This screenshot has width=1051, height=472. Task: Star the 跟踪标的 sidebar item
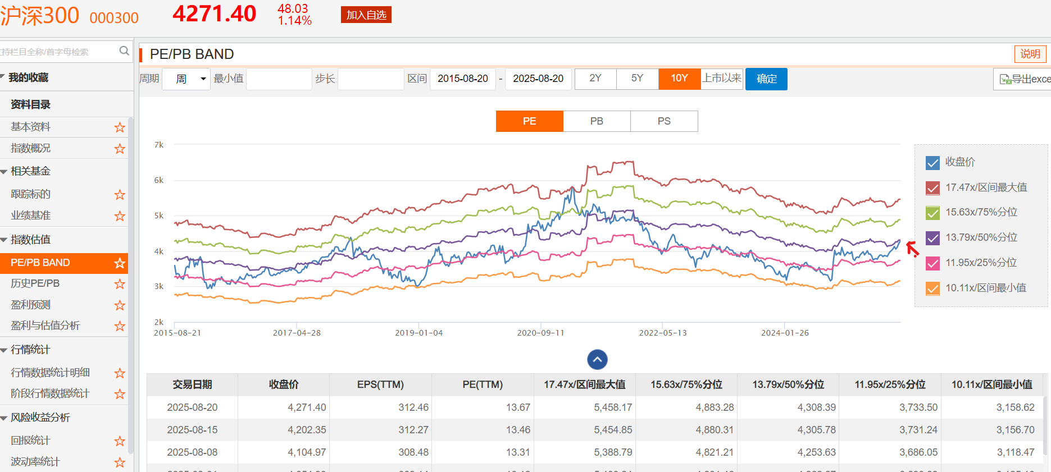(120, 195)
